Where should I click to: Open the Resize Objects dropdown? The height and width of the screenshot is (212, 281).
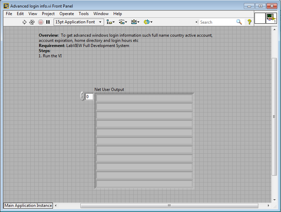pos(135,22)
